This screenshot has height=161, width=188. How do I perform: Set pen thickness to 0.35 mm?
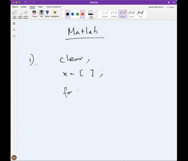tap(114, 14)
